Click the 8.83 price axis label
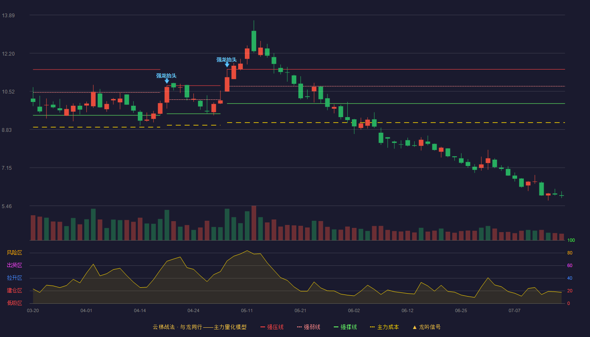 click(7, 130)
